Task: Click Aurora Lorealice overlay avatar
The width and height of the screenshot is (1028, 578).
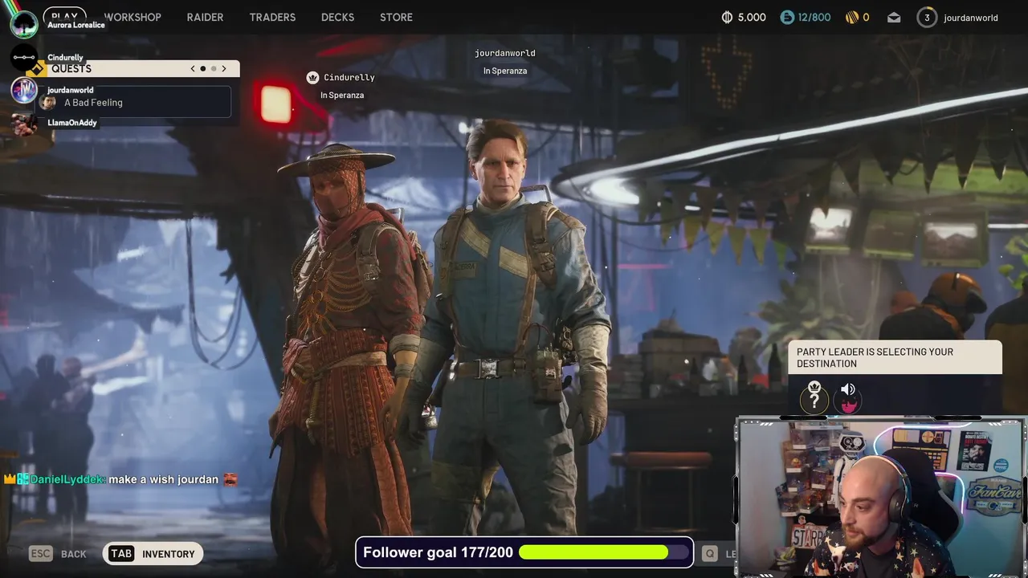Action: (24, 24)
